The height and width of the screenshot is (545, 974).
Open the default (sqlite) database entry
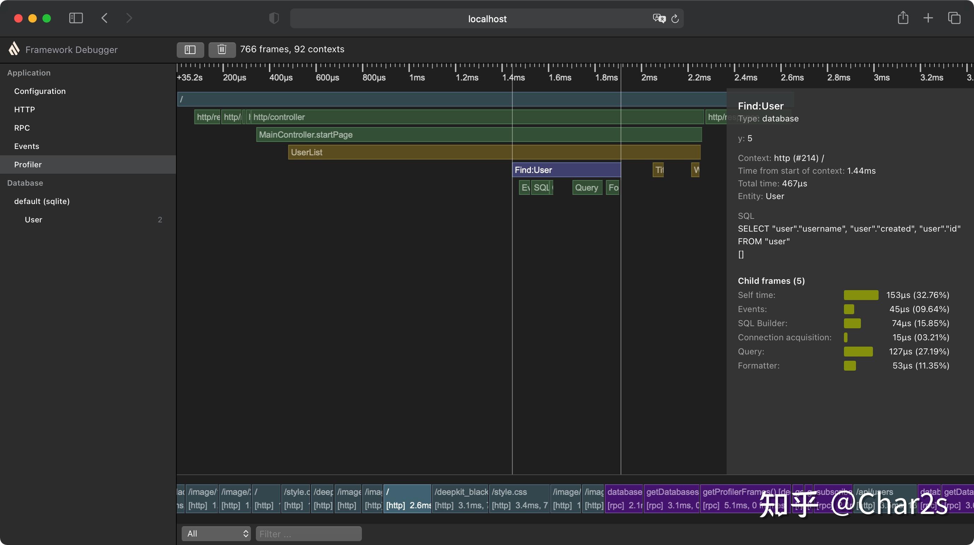[x=42, y=201]
